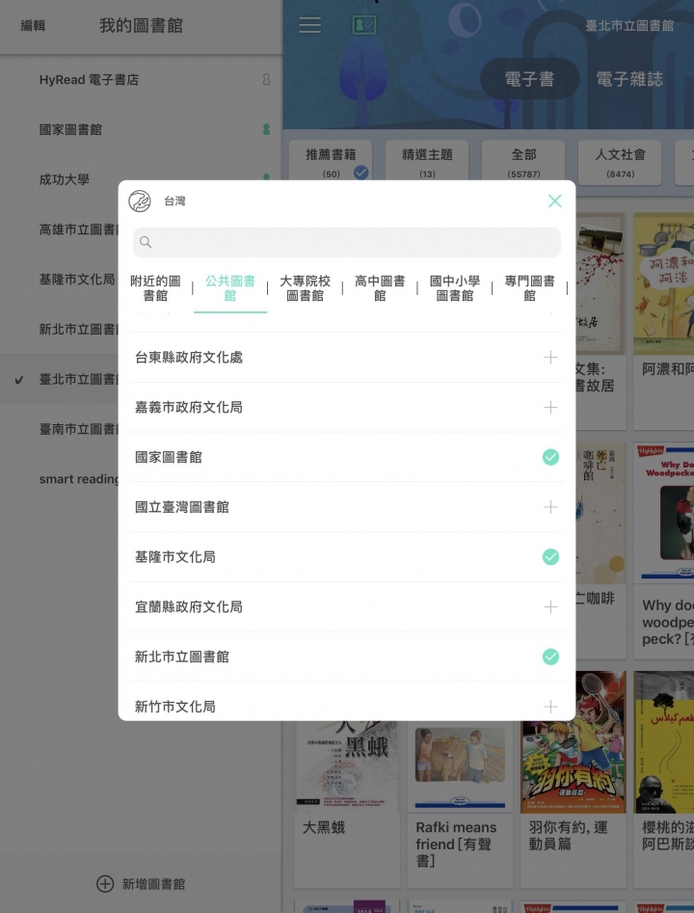The width and height of the screenshot is (694, 913).
Task: Open 大黑蛾 book cover
Action: coord(347,766)
